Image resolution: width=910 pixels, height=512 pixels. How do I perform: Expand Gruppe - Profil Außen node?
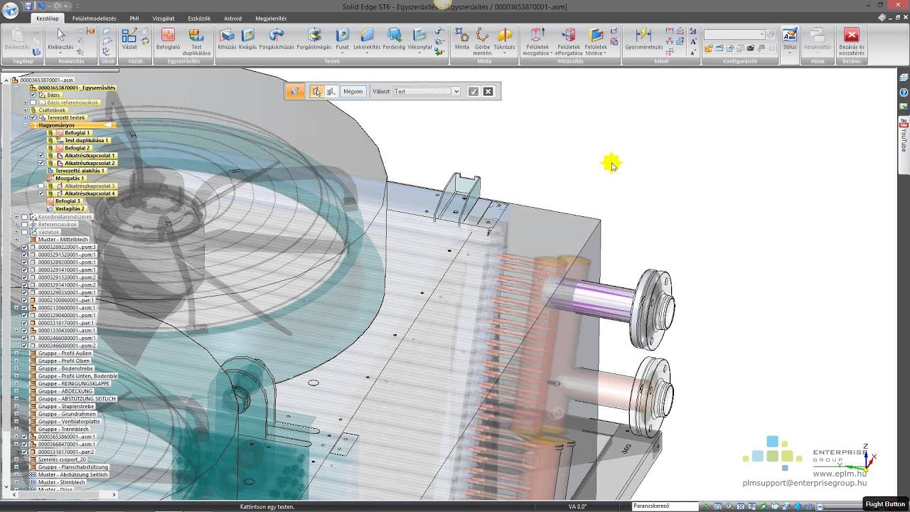pos(16,353)
